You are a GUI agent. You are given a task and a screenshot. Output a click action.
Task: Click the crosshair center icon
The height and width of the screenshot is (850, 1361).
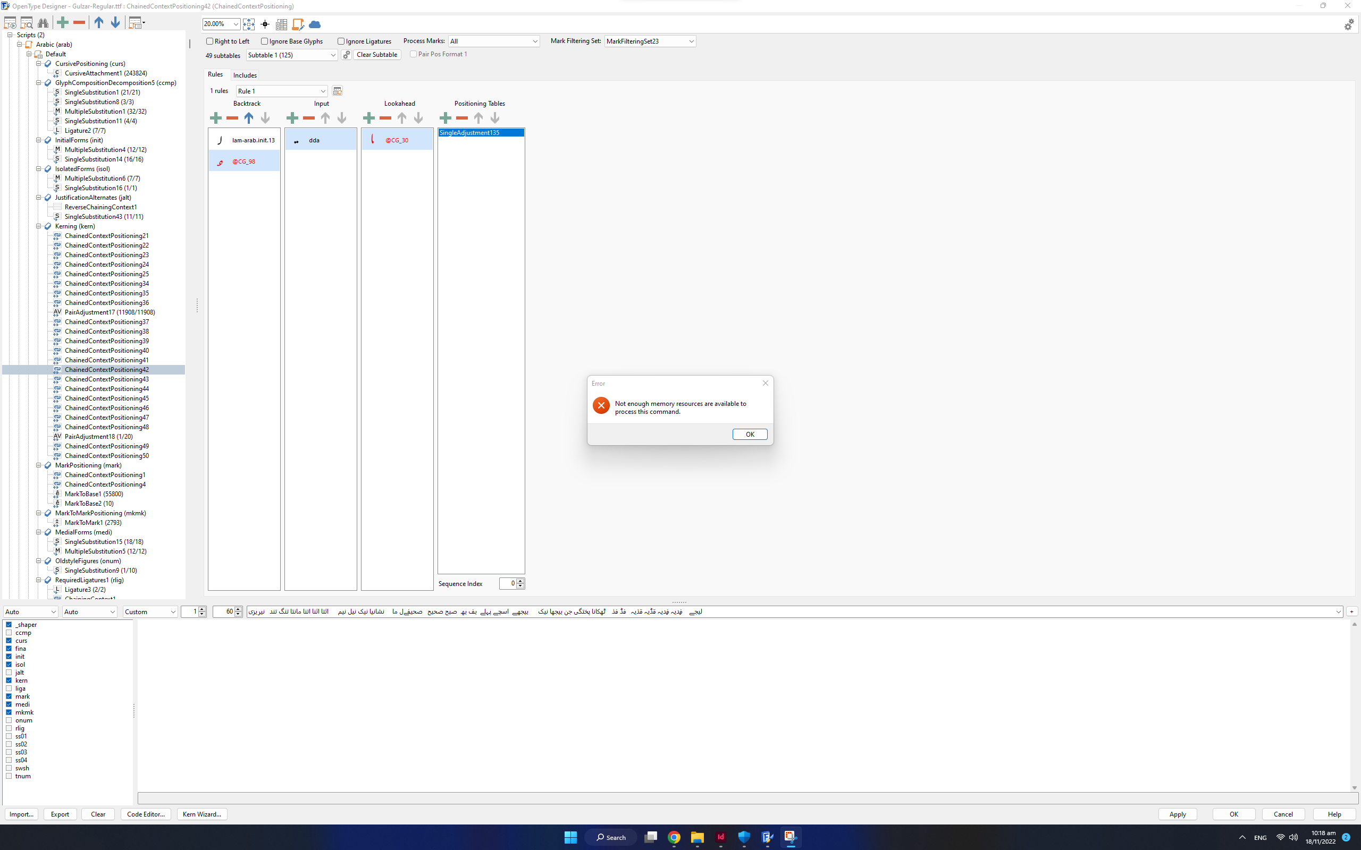click(265, 24)
